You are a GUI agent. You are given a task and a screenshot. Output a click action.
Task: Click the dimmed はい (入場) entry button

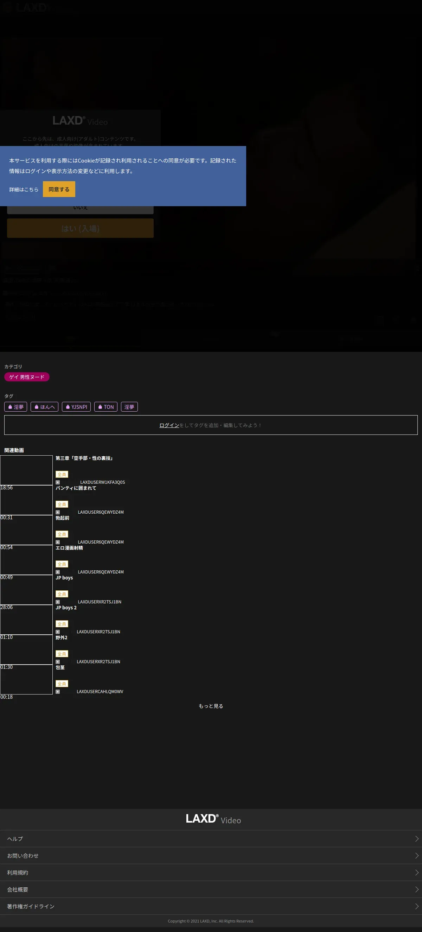[80, 228]
